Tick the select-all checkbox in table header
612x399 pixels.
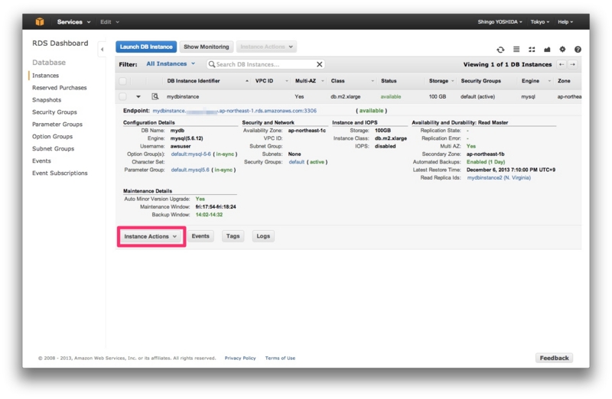(122, 81)
